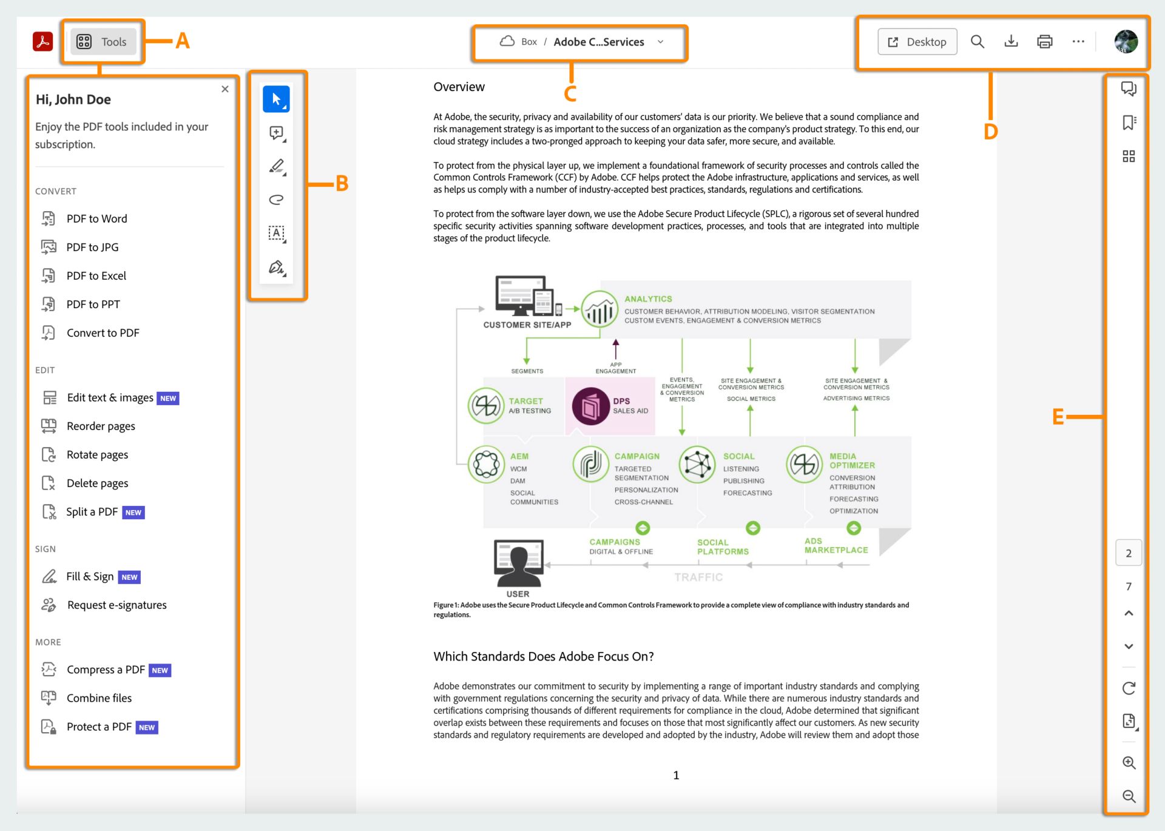Screen dimensions: 1165x831
Task: Select the Arrow selection tool
Action: (276, 99)
